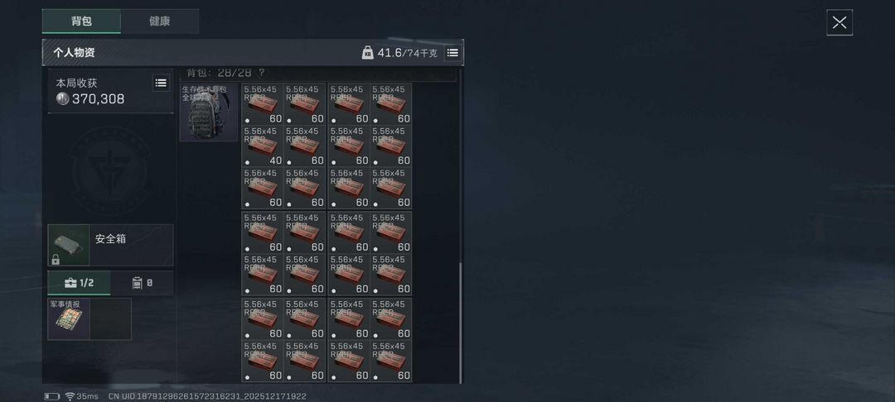Open the list icon beside the weight indicator
The width and height of the screenshot is (895, 402).
(x=452, y=53)
